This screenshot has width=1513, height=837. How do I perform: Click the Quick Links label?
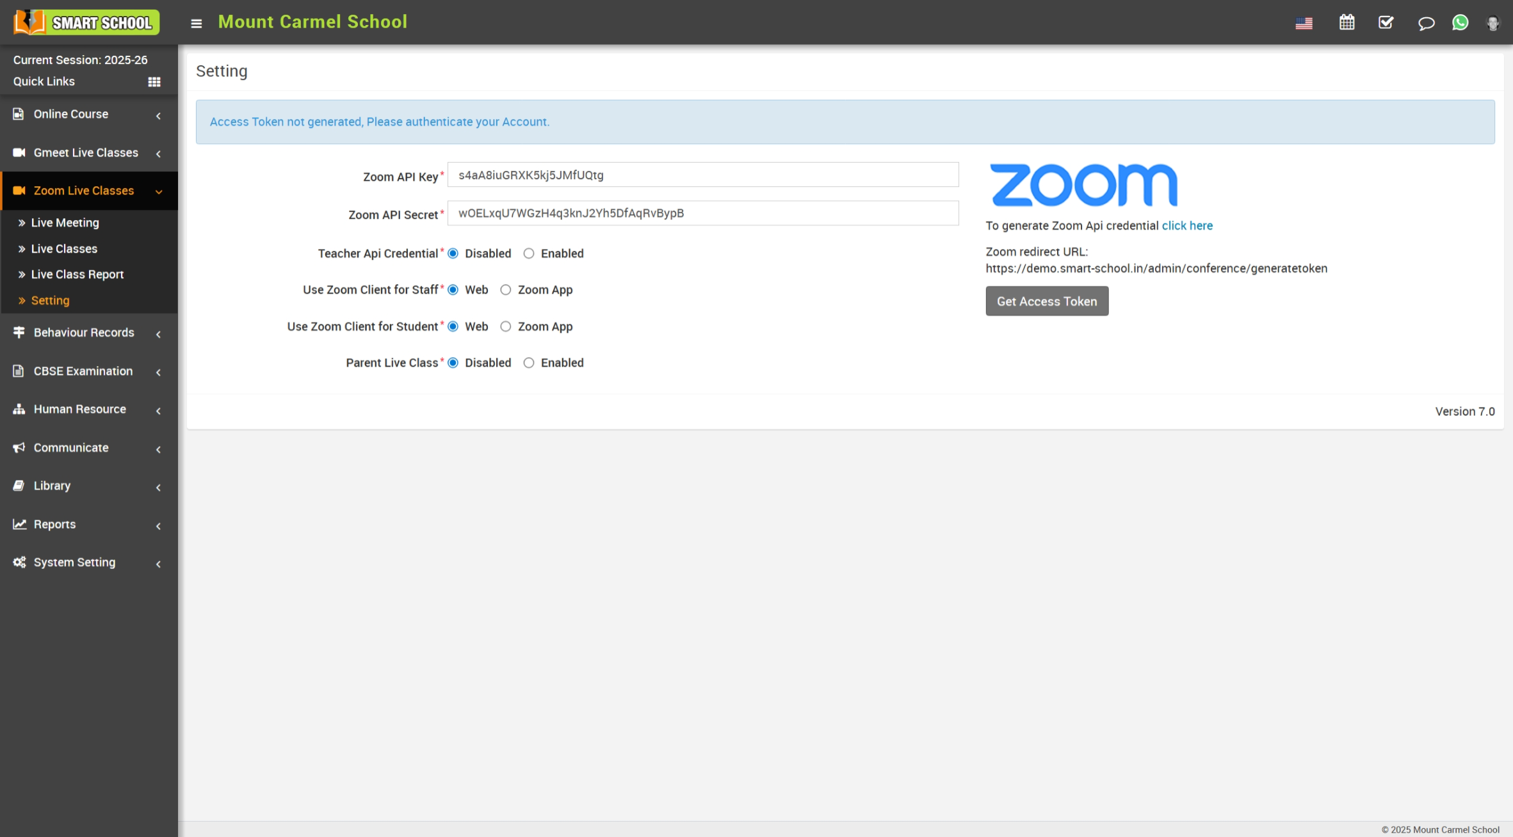pyautogui.click(x=44, y=81)
